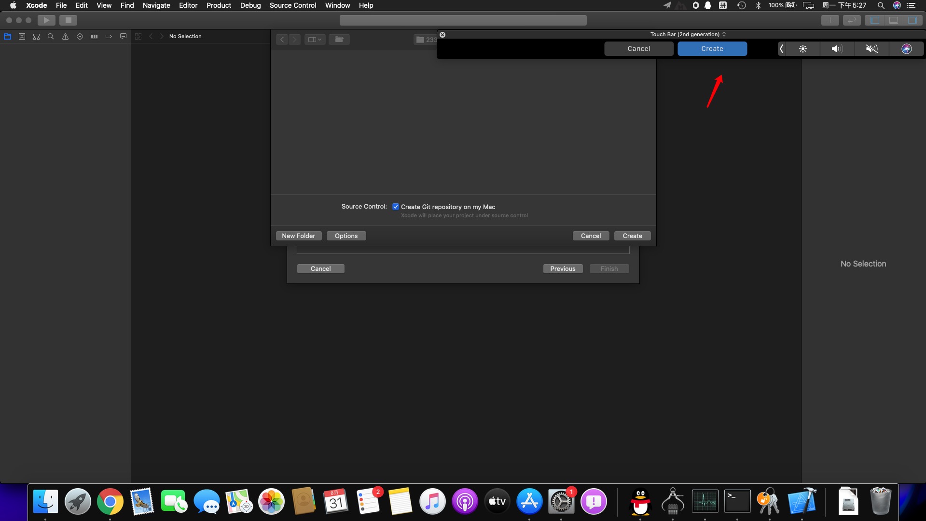Screen dimensions: 926x521
Task: Open the related items grid icon
Action: (138, 36)
